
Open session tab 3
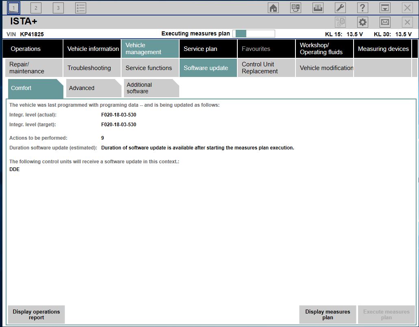pyautogui.click(x=58, y=7)
